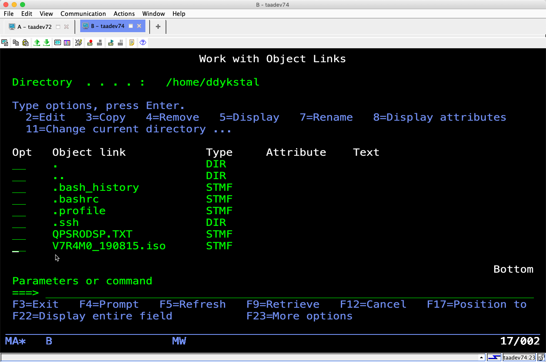Click the 17/002 cursor position indicator
Viewport: 546px width, 362px height.
pyautogui.click(x=520, y=341)
